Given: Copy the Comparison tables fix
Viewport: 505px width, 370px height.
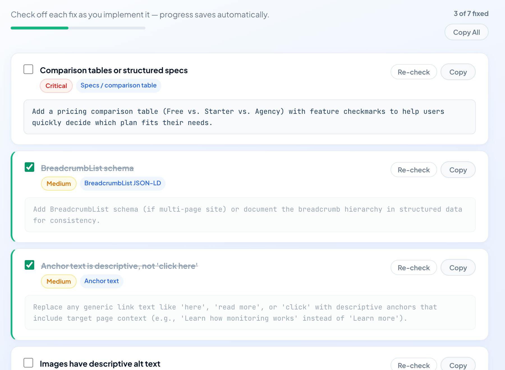Looking at the screenshot, I should [x=458, y=72].
